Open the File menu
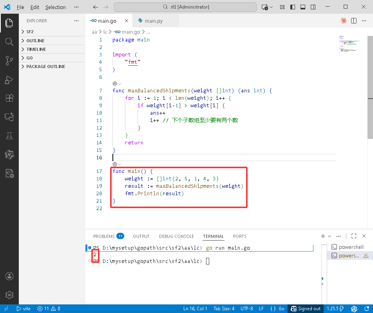Viewport: 373px width, 313px height. [20, 7]
